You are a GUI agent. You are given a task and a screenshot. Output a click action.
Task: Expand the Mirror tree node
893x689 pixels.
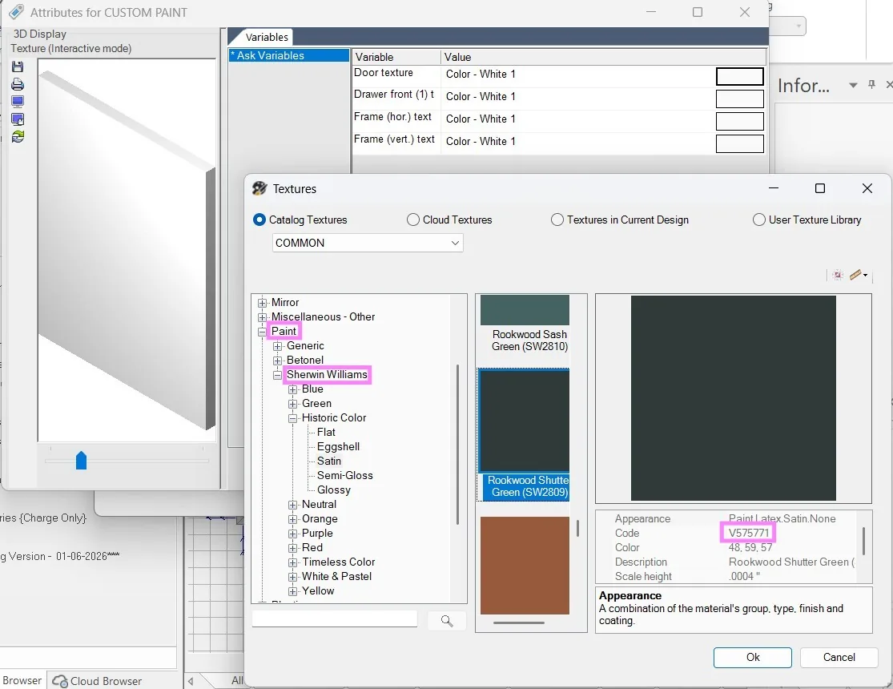(262, 303)
